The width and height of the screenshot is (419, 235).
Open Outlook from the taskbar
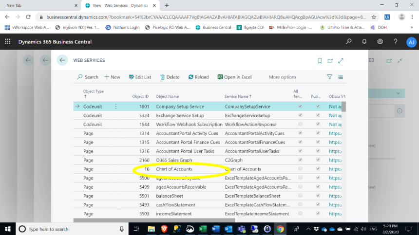229,229
